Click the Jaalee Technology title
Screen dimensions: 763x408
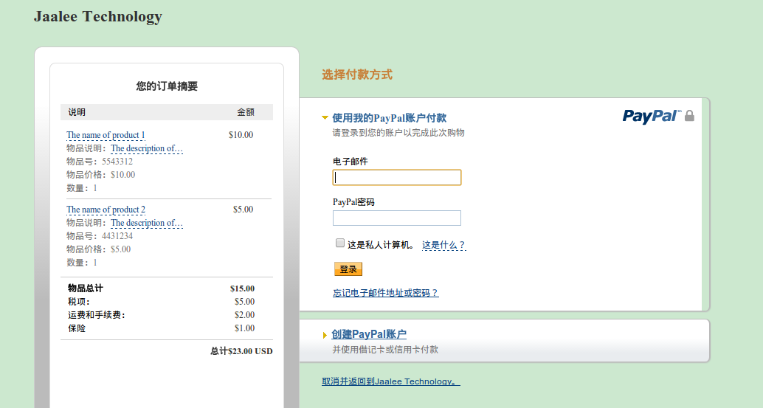click(98, 16)
